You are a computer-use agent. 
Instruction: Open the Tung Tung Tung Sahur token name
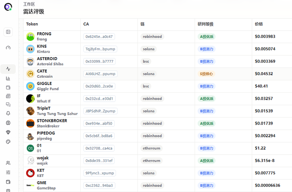(x=57, y=113)
